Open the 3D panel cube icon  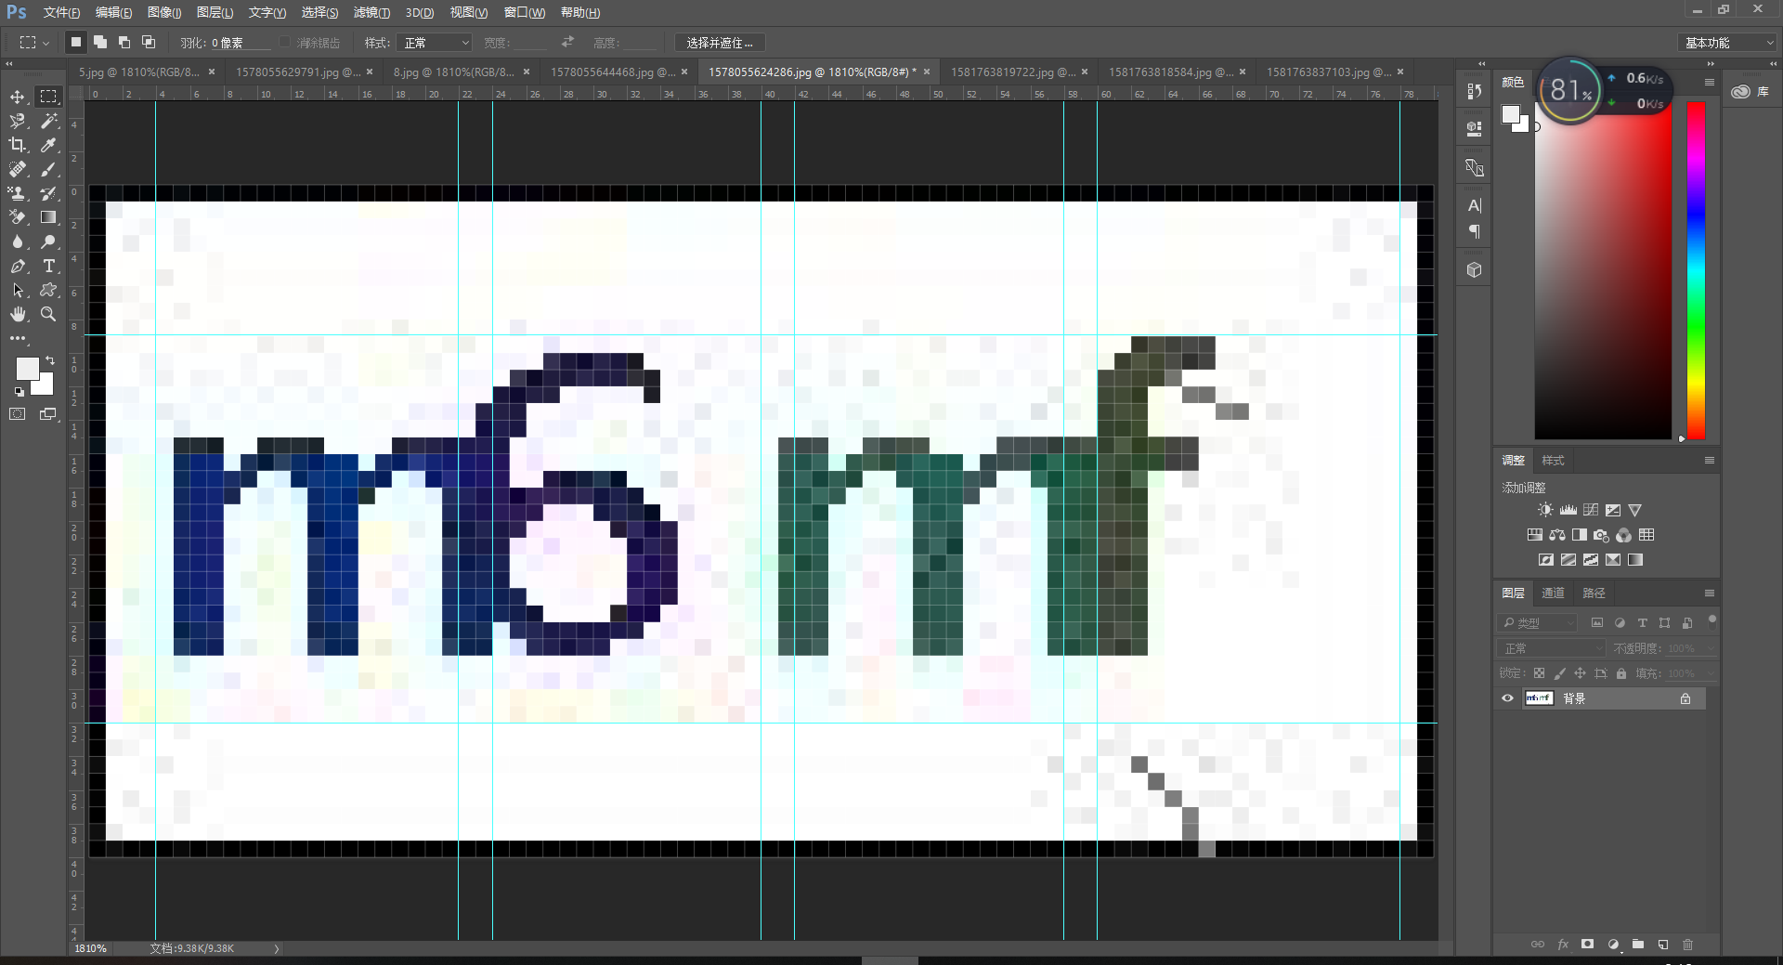tap(1474, 270)
